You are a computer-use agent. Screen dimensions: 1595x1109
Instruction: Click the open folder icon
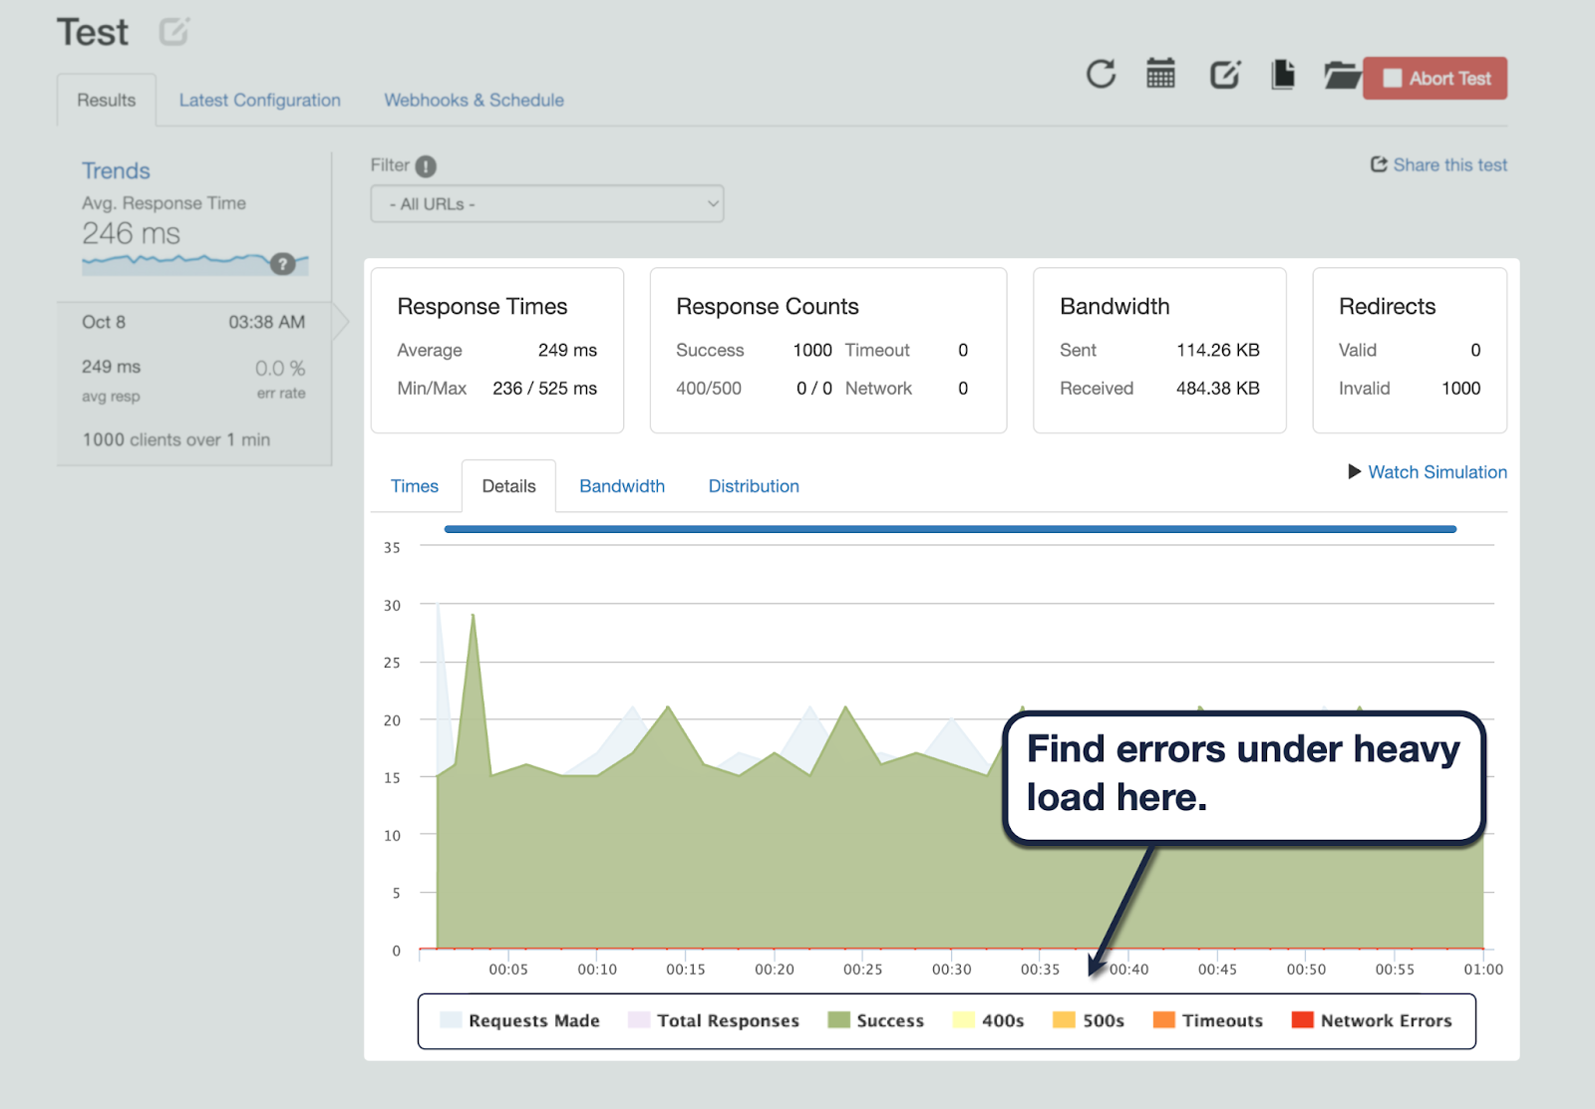(1342, 75)
